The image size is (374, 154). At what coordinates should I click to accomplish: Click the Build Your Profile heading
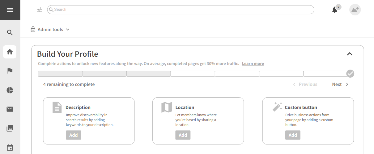68,54
